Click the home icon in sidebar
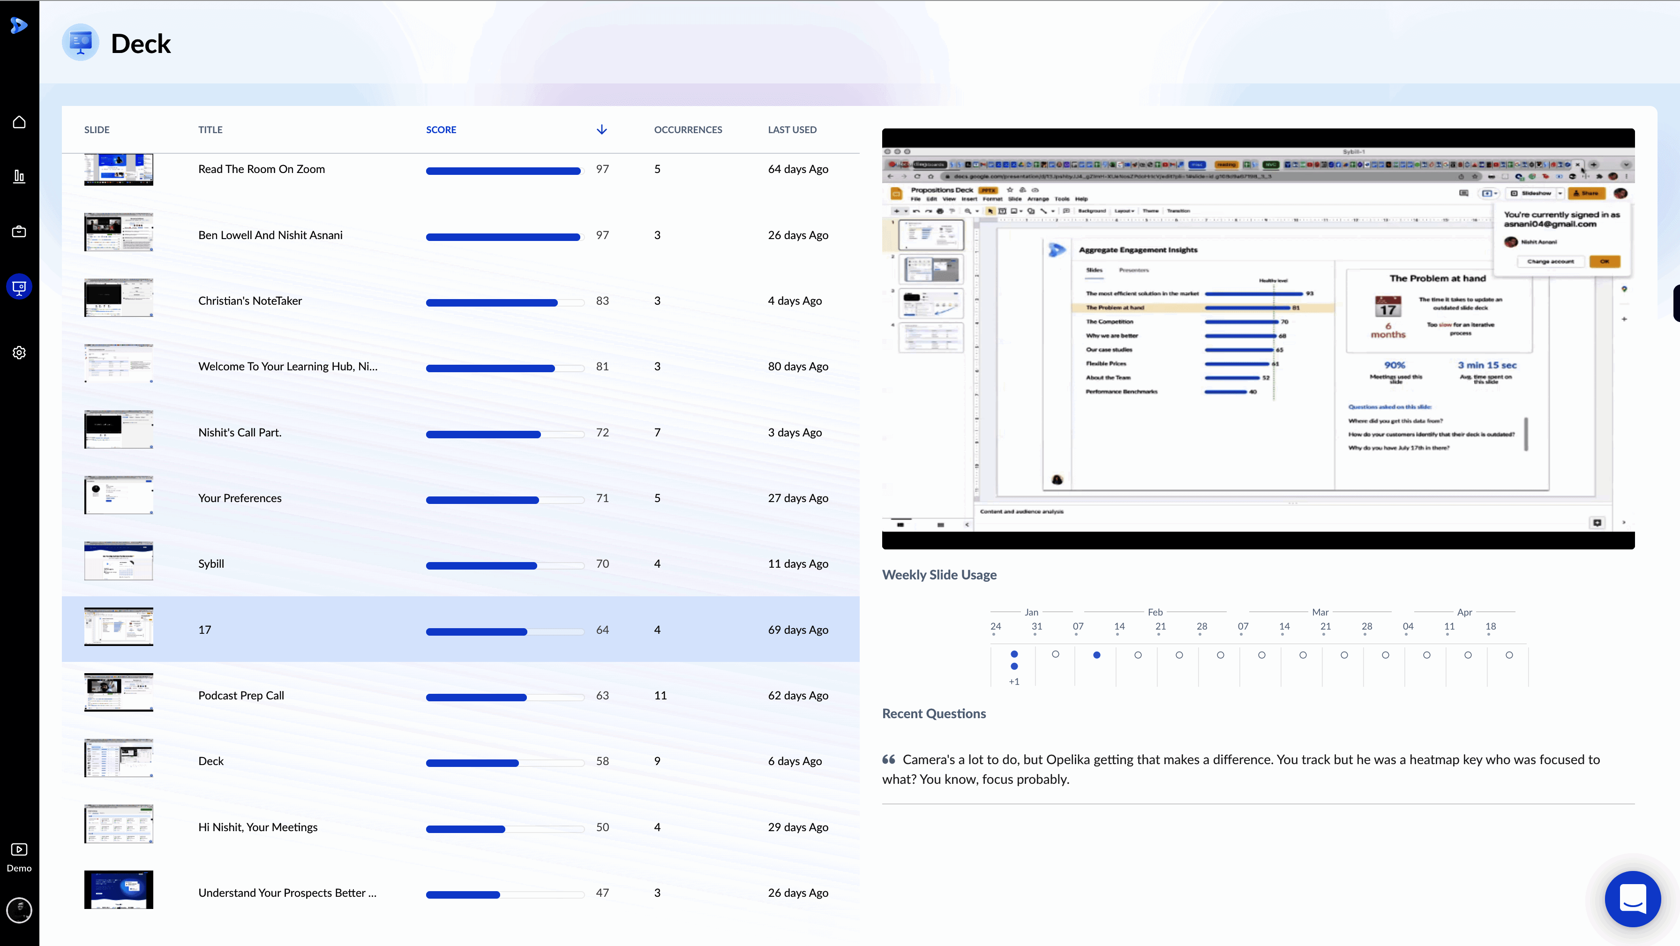Screen dimensions: 1680x946 (x=19, y=122)
